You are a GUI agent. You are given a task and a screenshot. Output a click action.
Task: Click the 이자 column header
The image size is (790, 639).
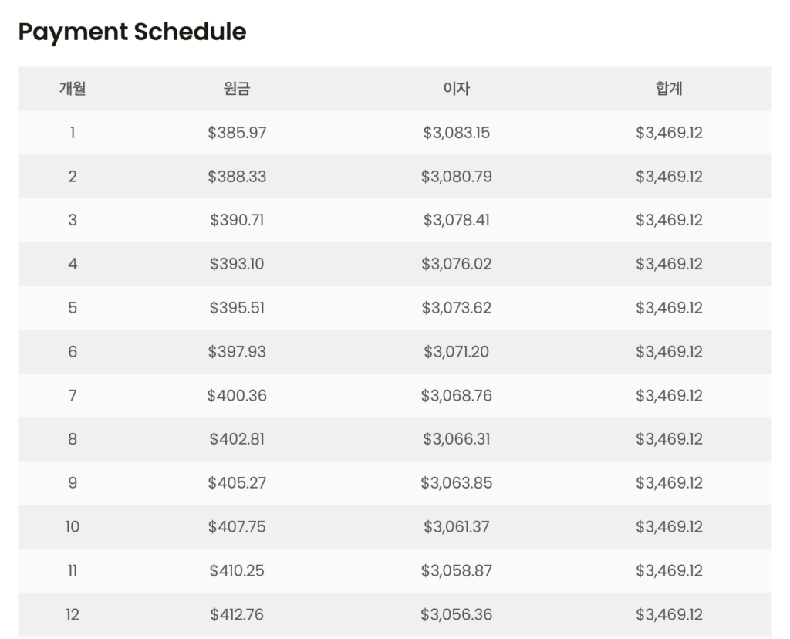457,89
